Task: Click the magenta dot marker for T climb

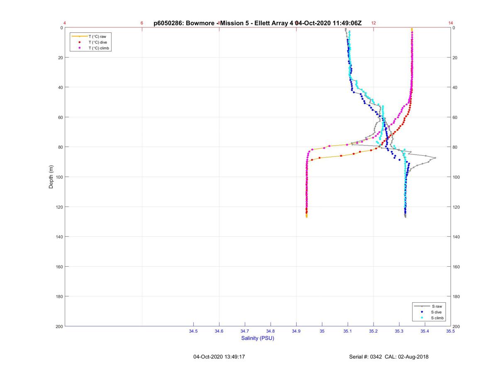Action: click(79, 48)
